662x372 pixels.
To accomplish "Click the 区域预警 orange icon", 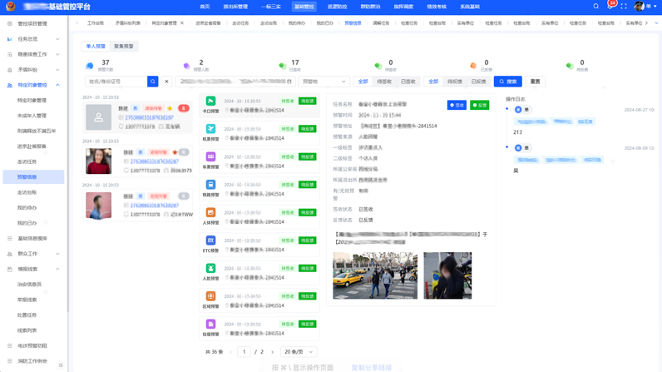I will 210,296.
